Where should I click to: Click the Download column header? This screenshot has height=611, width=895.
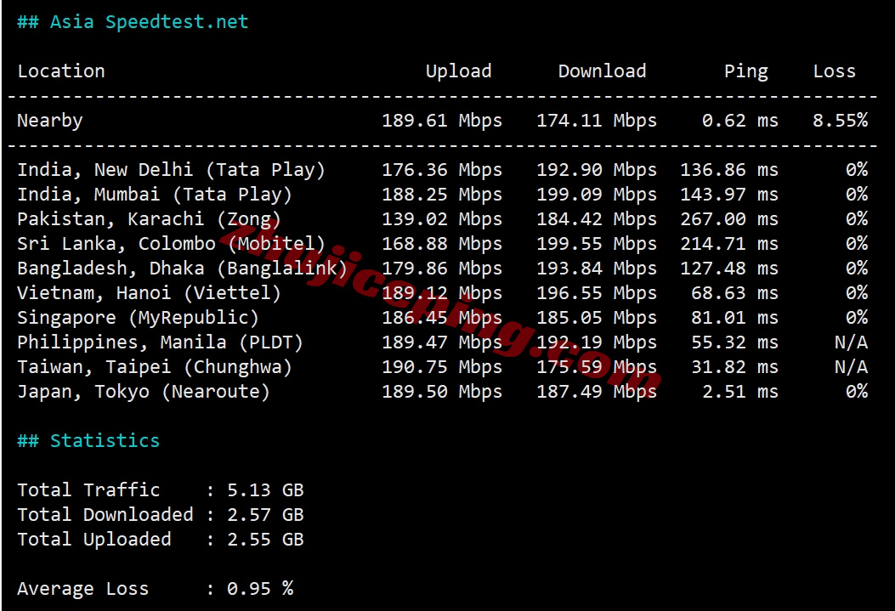(602, 71)
